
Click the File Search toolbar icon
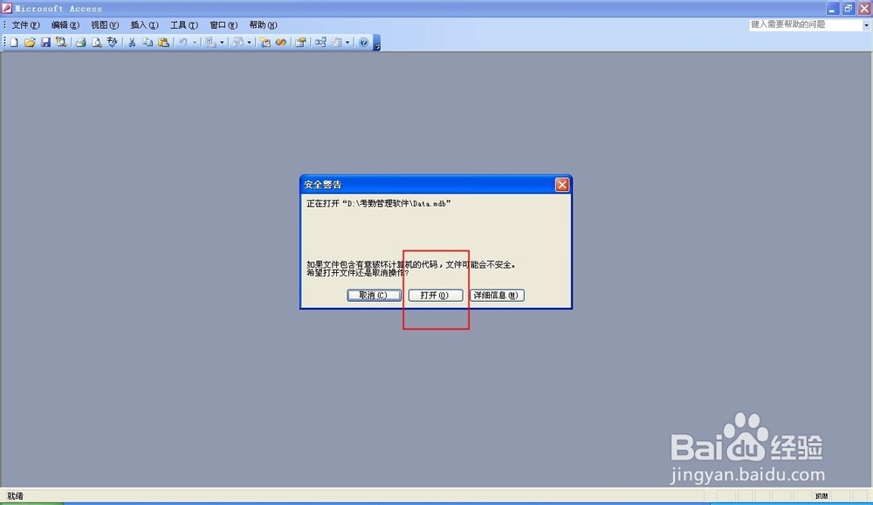pos(61,42)
